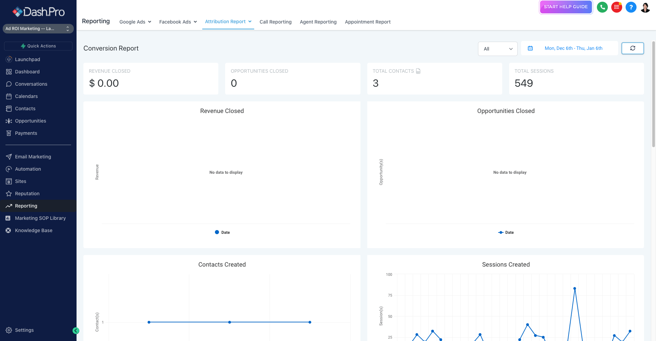
Task: Select the Payments icon
Action: [x=9, y=133]
